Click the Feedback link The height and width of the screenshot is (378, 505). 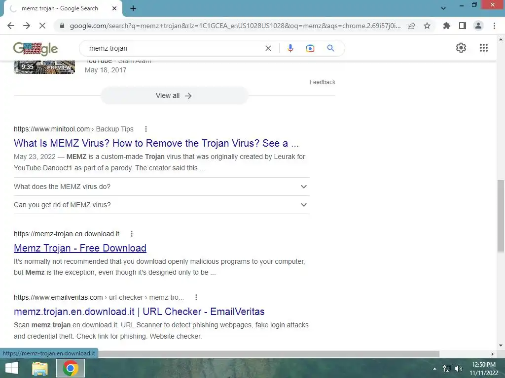[322, 82]
